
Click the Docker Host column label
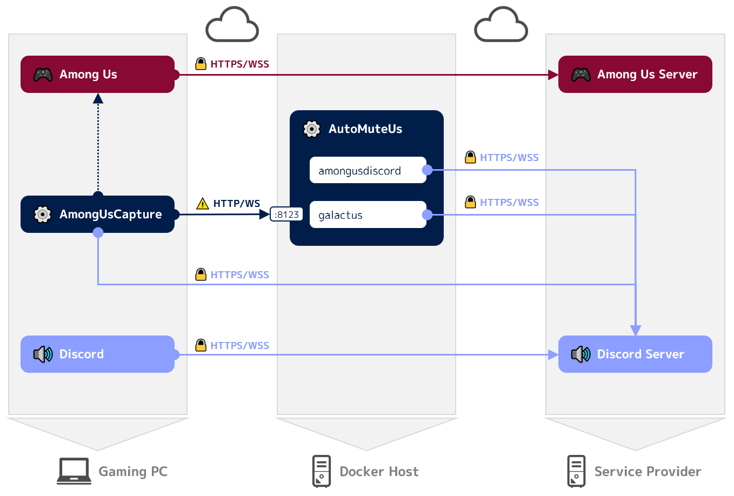tap(379, 472)
